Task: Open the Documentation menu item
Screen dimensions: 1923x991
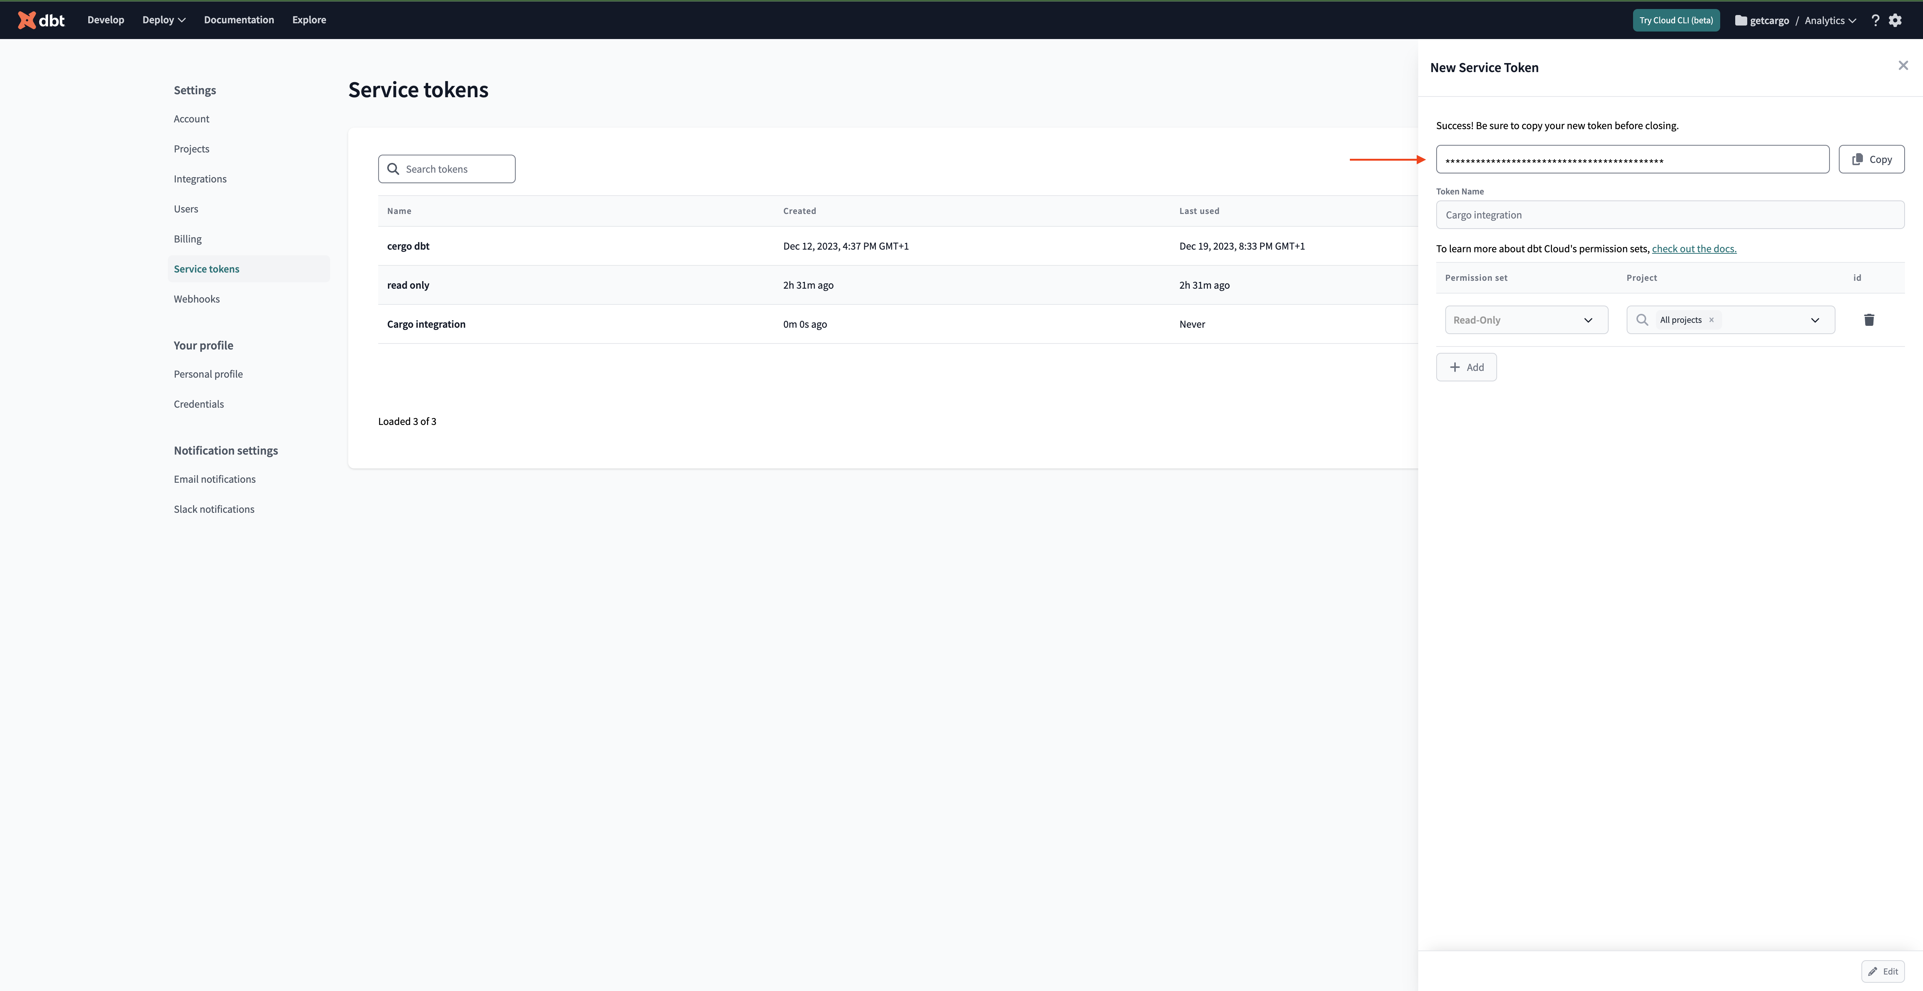Action: point(239,20)
